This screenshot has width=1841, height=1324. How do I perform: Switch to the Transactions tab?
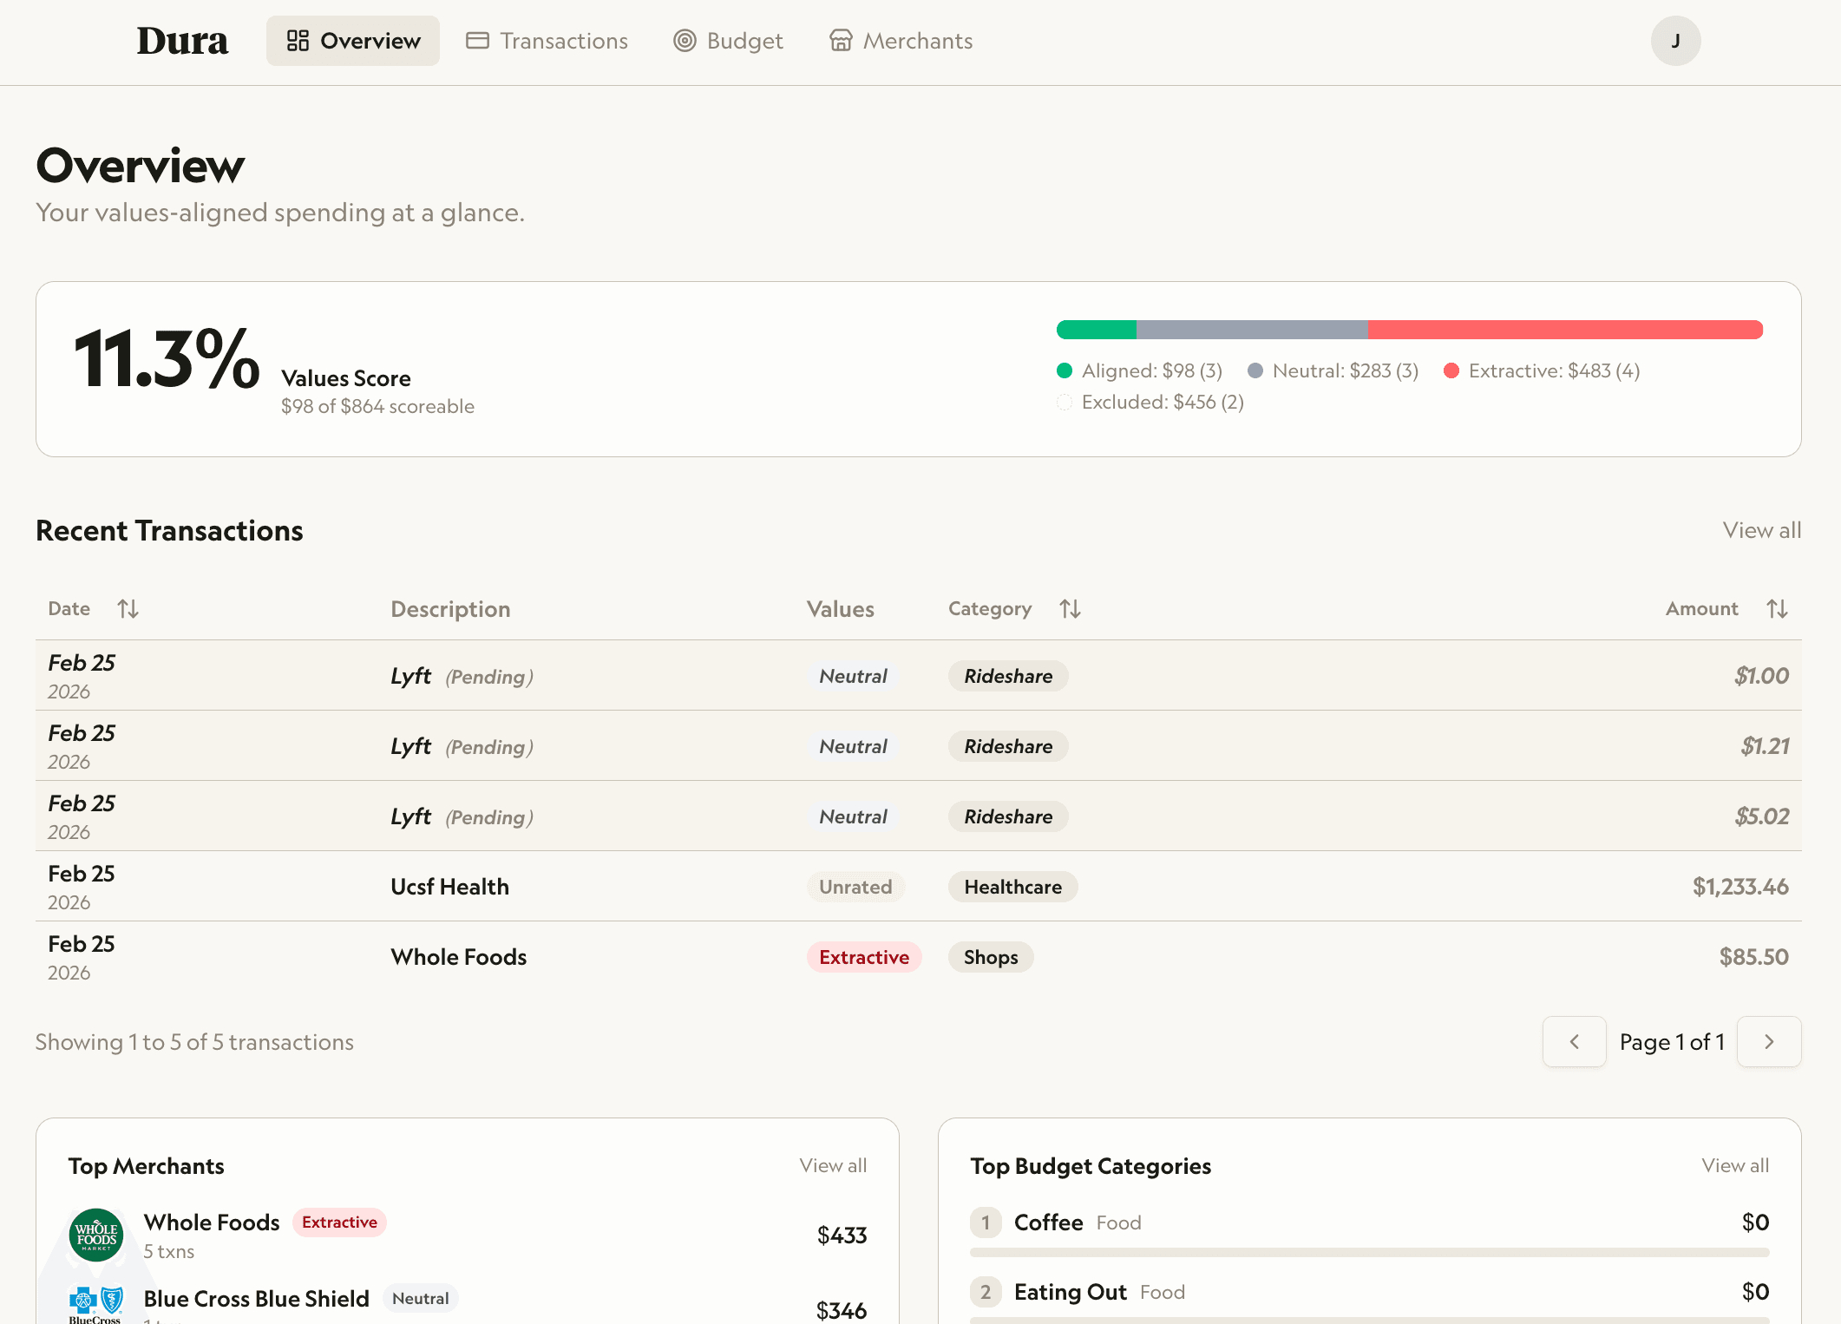coord(547,40)
